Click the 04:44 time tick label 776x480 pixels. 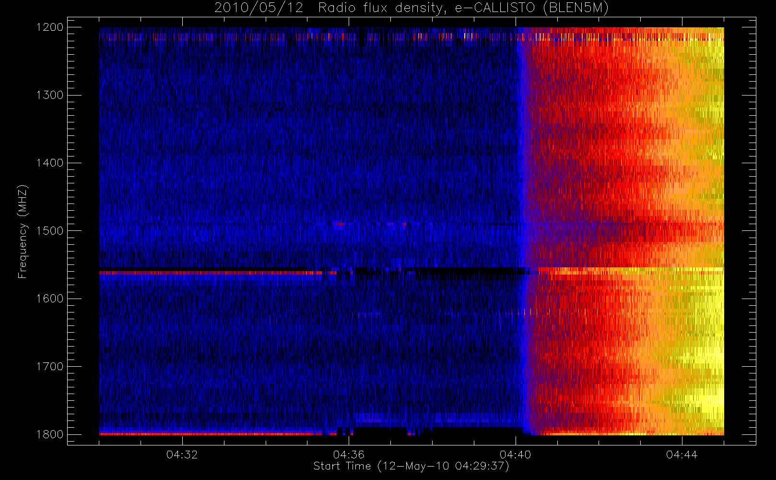click(x=682, y=455)
